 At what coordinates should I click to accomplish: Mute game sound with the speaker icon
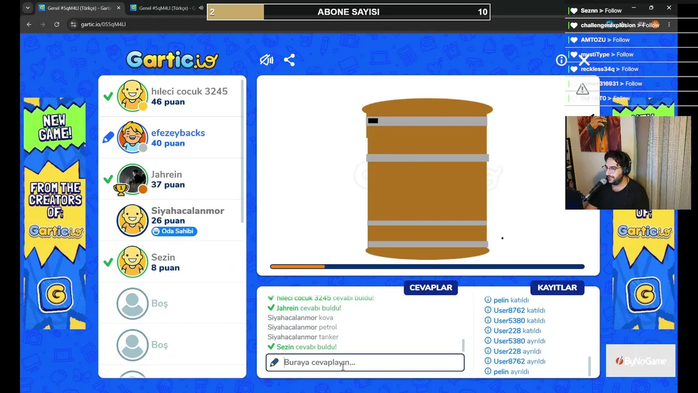coord(266,60)
